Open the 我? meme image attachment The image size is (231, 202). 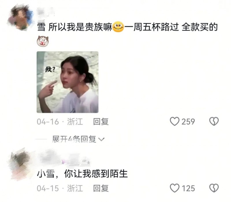tap(68, 82)
